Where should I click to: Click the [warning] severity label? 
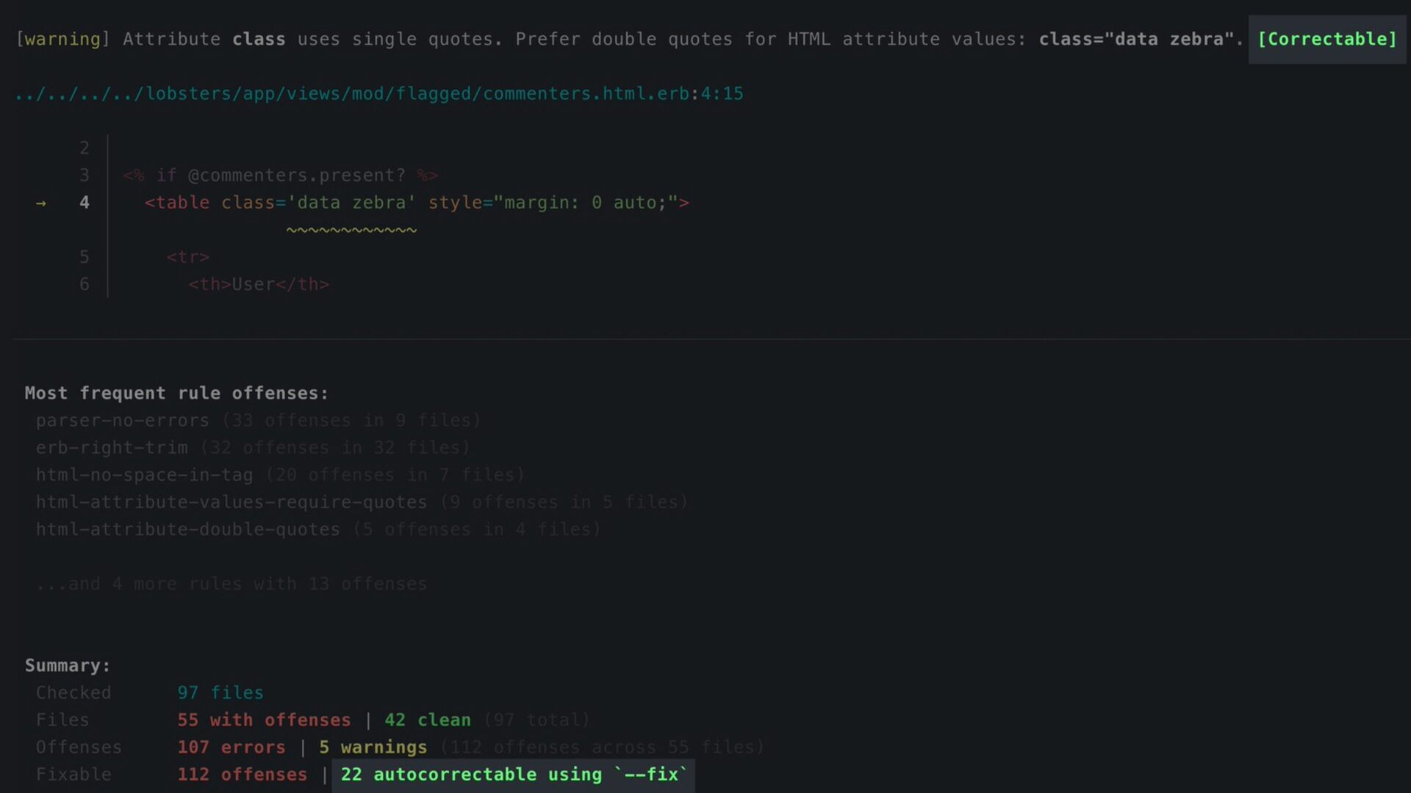62,39
